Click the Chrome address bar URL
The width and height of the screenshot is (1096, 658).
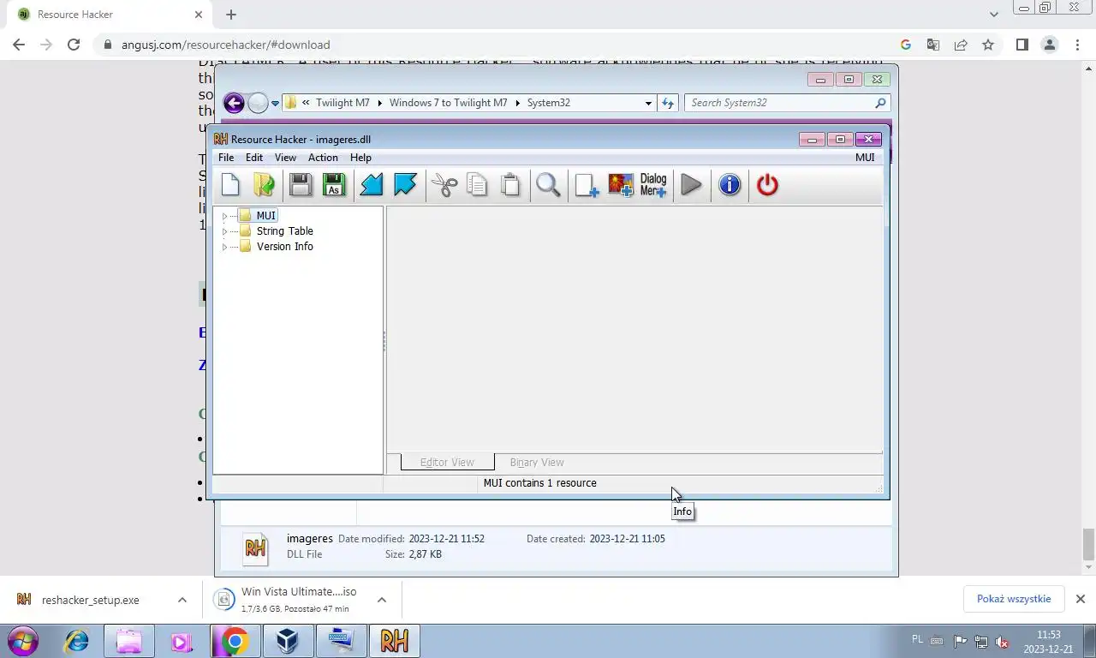click(226, 45)
